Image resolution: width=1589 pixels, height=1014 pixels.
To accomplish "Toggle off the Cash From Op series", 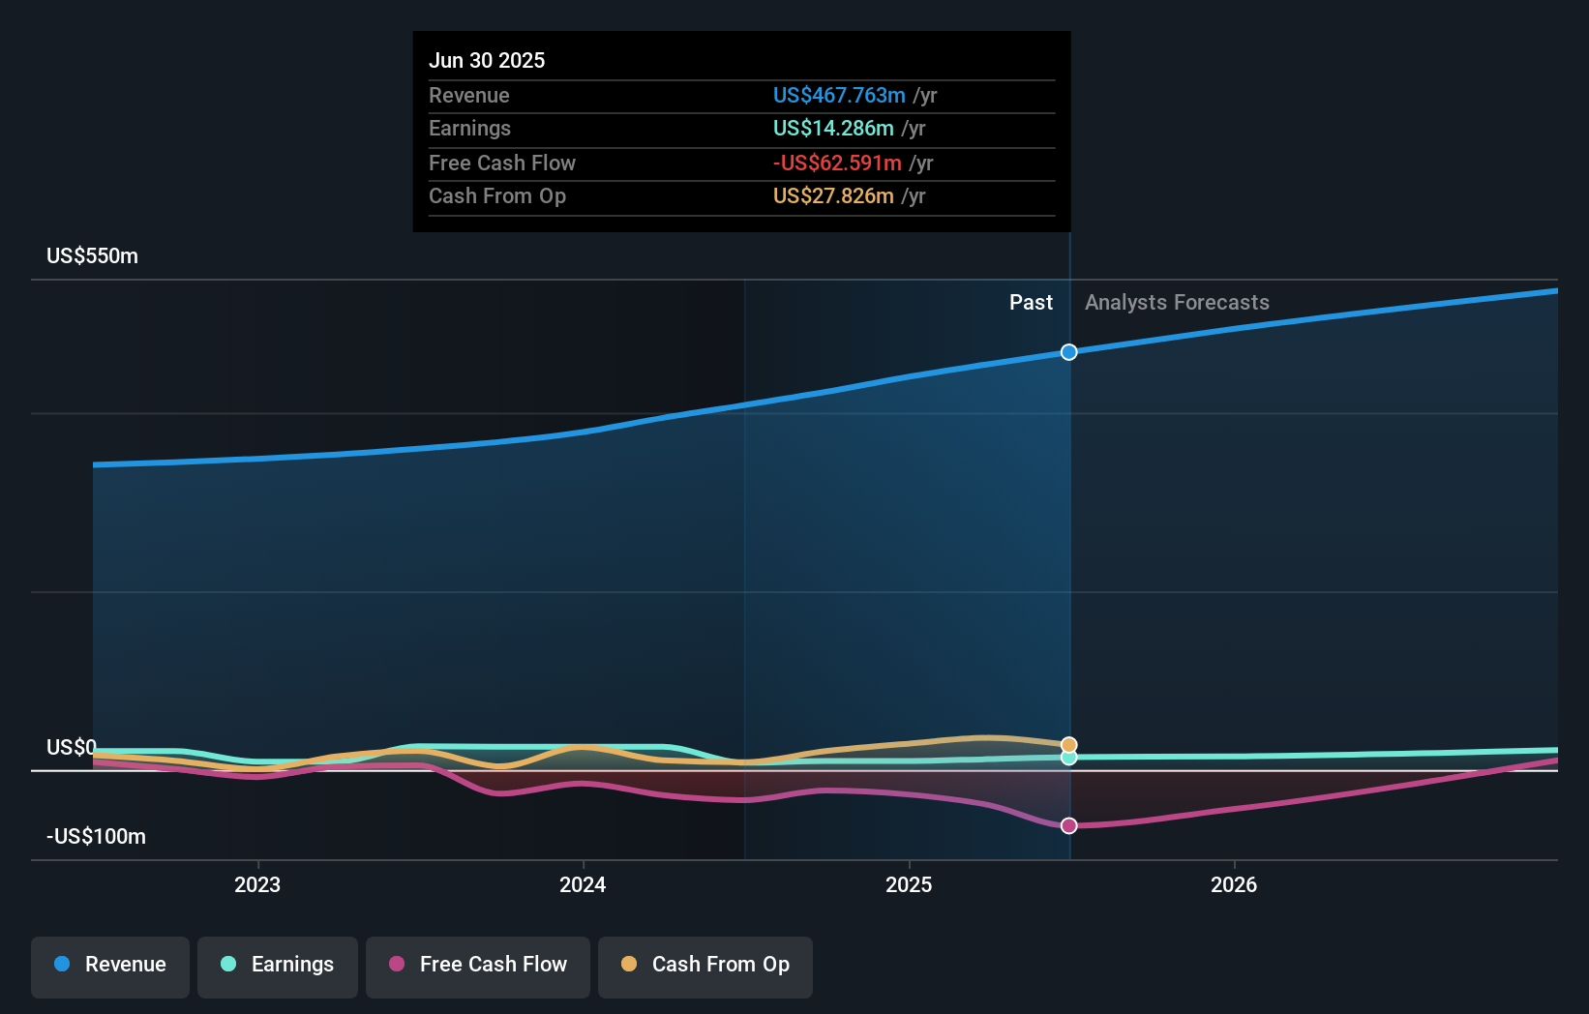I will click(705, 967).
